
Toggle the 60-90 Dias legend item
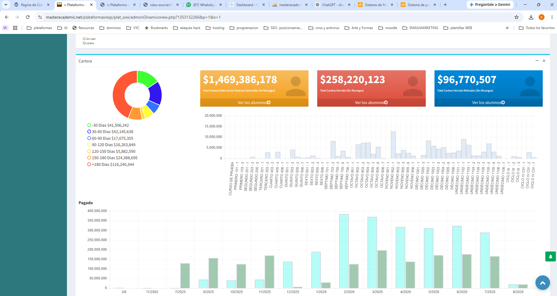pyautogui.click(x=110, y=138)
